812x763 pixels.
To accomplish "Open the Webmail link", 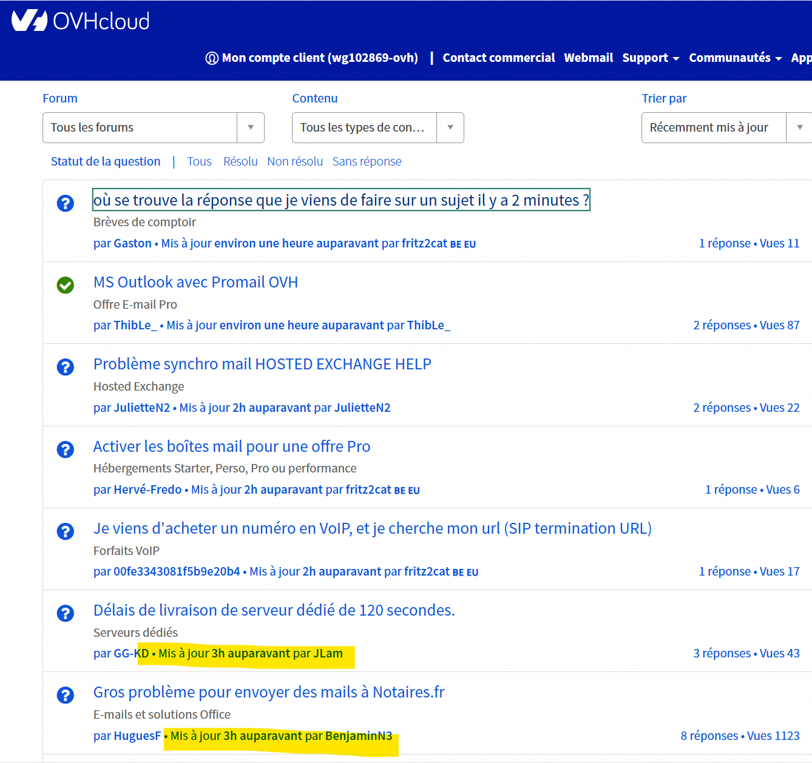I will 588,58.
